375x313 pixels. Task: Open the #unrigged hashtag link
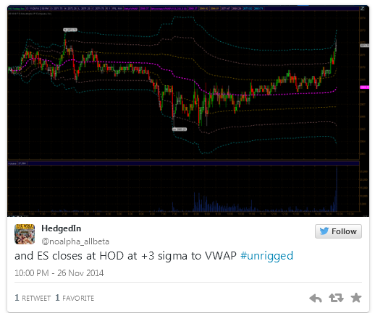266,256
